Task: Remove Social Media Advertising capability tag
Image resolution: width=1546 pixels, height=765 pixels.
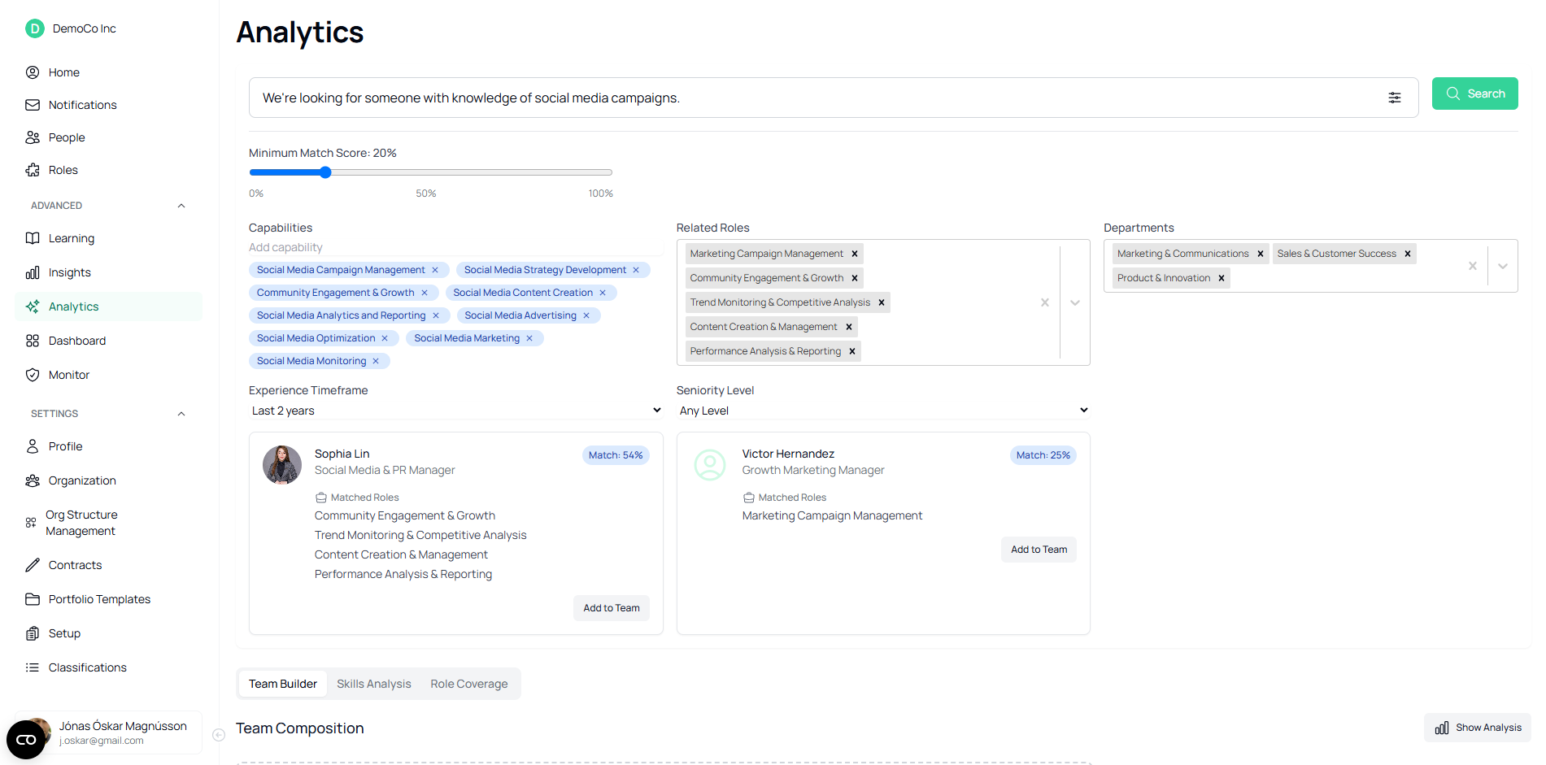Action: [586, 315]
